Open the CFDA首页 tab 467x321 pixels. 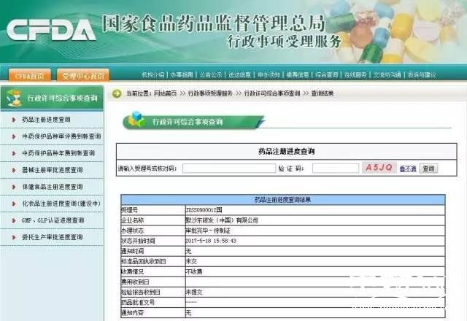[30, 74]
